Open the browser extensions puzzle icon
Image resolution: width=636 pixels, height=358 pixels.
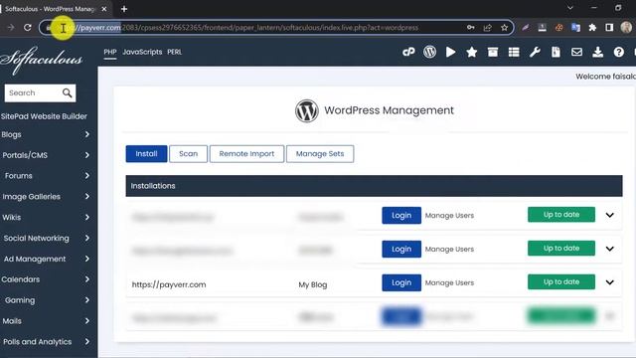(592, 28)
